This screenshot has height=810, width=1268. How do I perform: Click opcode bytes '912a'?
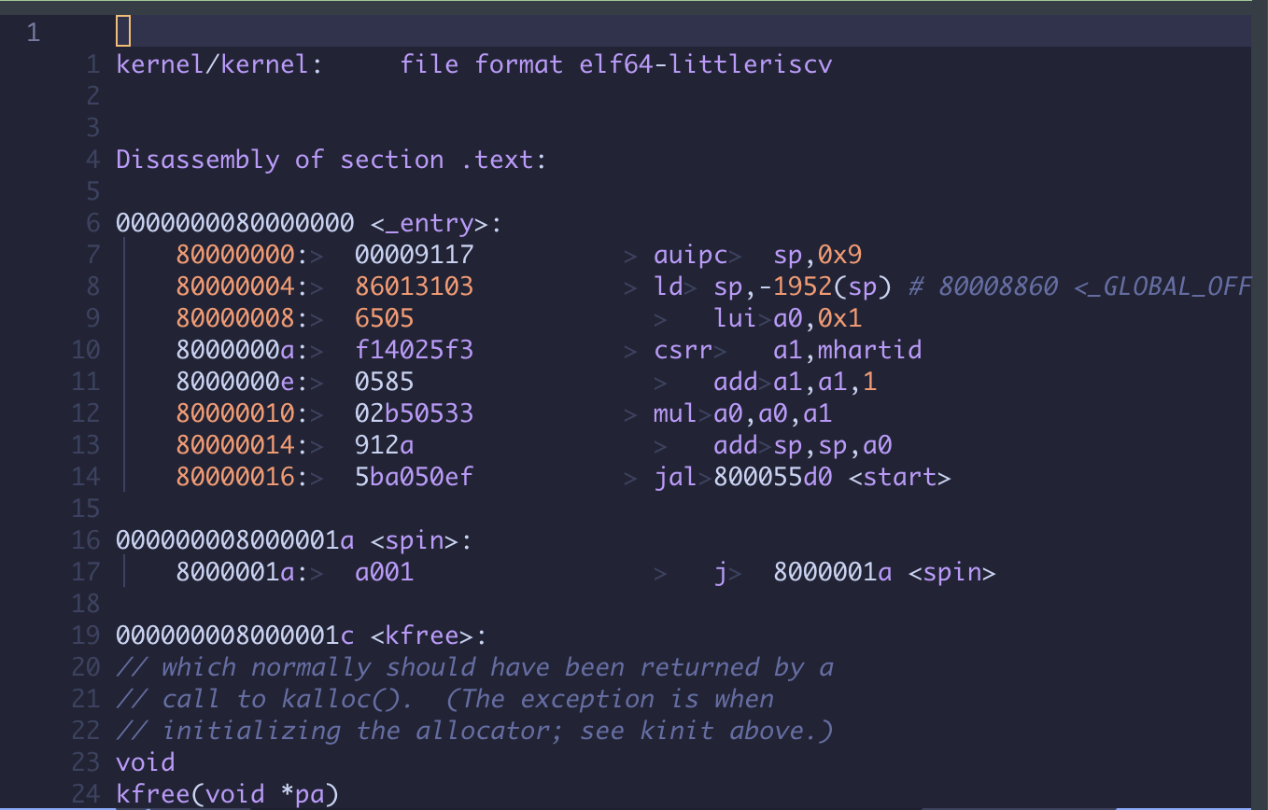[x=385, y=445]
